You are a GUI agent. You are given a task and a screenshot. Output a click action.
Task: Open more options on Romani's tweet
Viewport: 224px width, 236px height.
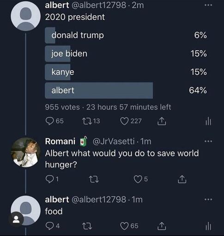(208, 141)
